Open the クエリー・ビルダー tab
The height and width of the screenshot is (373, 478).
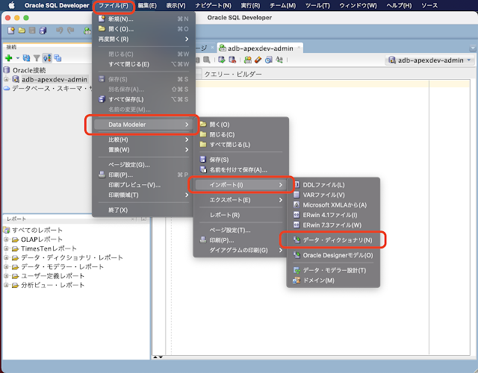[x=233, y=74]
